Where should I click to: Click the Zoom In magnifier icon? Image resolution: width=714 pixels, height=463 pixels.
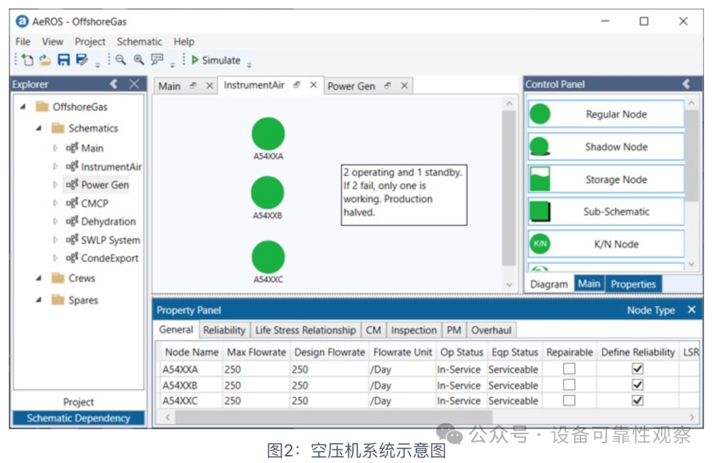pyautogui.click(x=139, y=60)
